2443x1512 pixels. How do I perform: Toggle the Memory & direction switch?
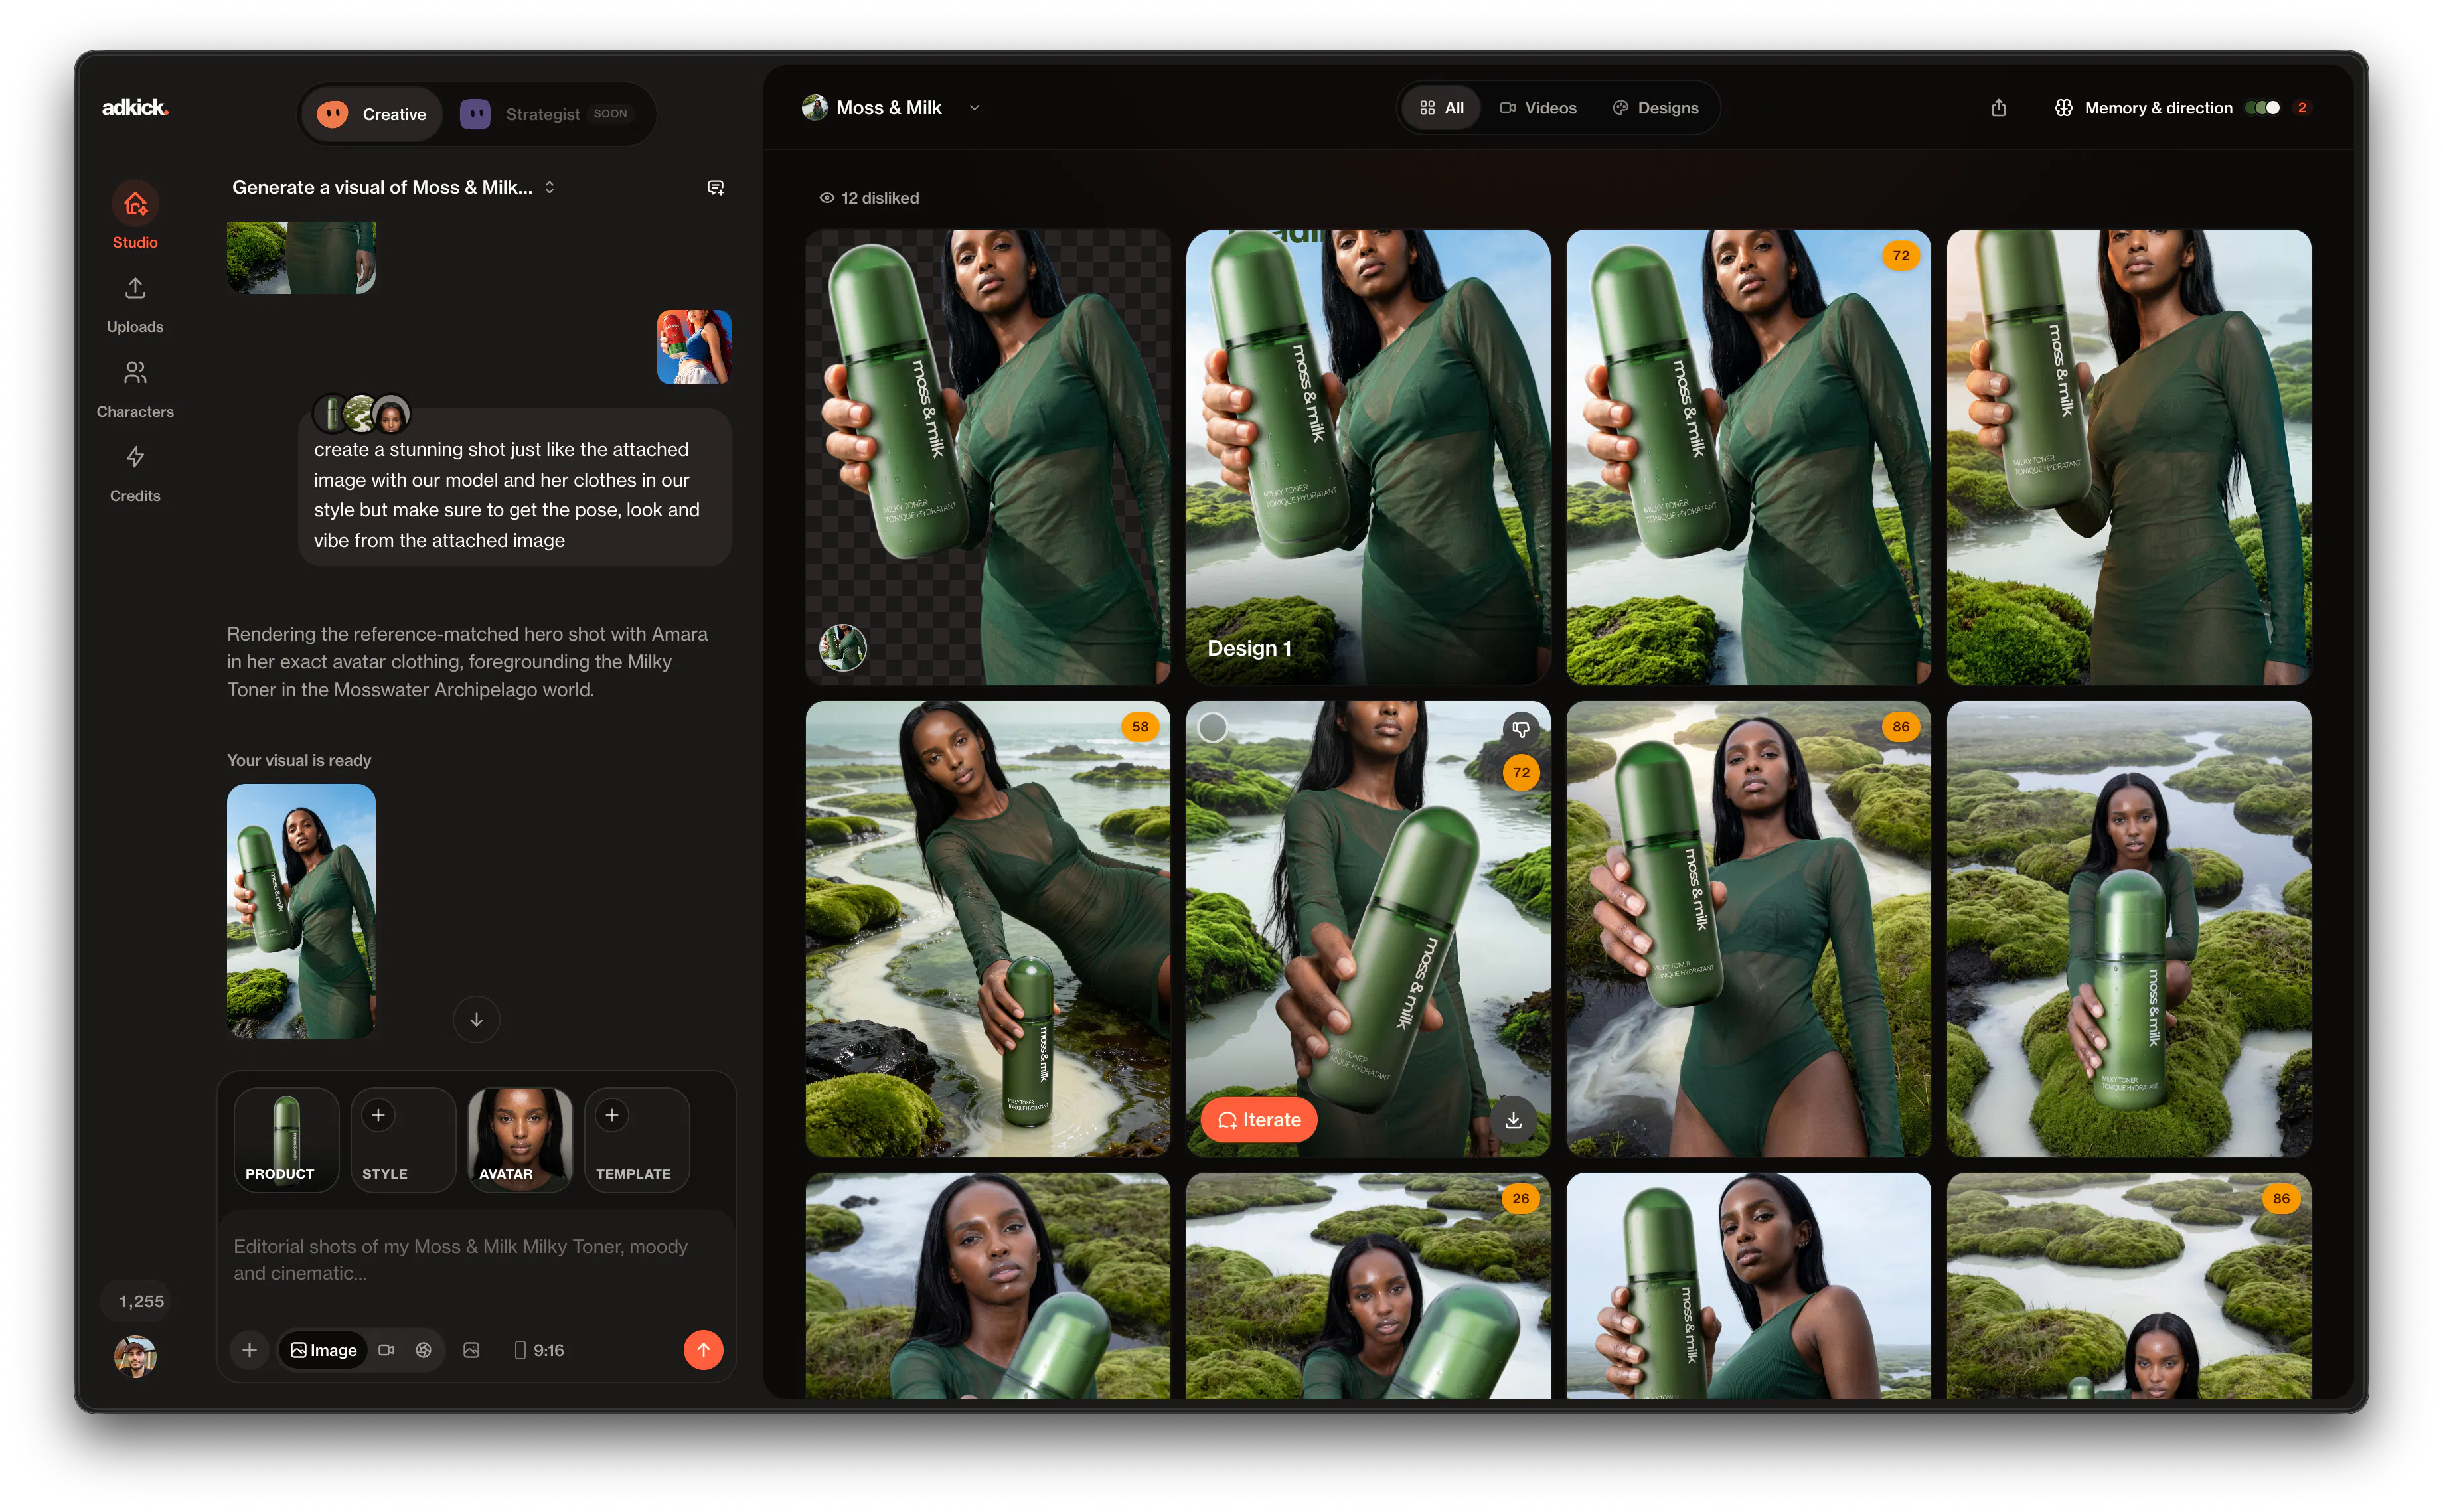click(x=2262, y=108)
